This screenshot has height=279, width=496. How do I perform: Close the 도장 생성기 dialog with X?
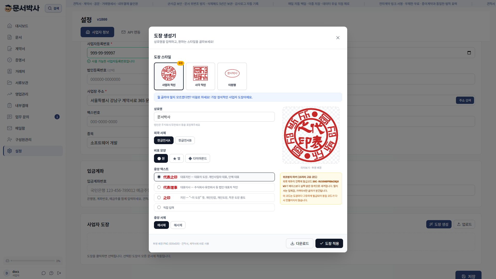(x=338, y=38)
